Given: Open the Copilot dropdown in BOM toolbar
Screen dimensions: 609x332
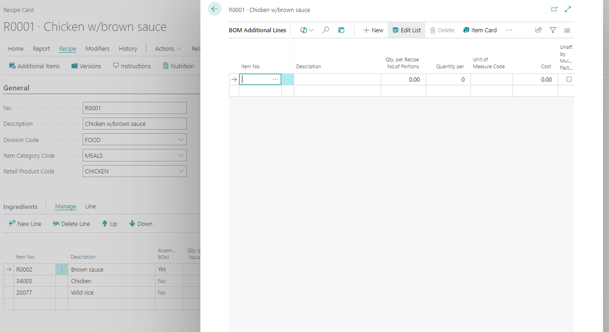Looking at the screenshot, I should click(x=307, y=30).
